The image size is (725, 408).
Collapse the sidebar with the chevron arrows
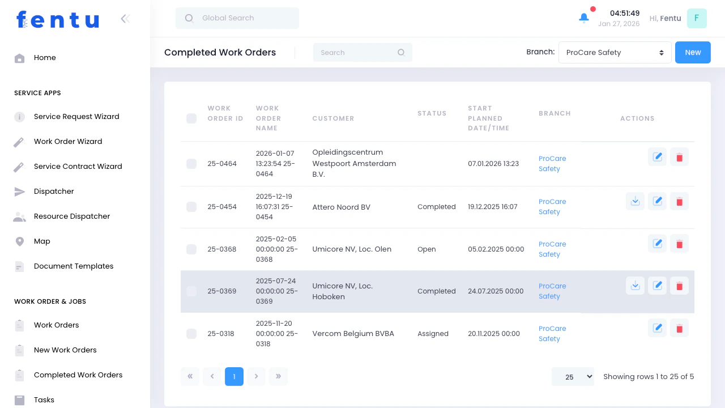point(125,18)
